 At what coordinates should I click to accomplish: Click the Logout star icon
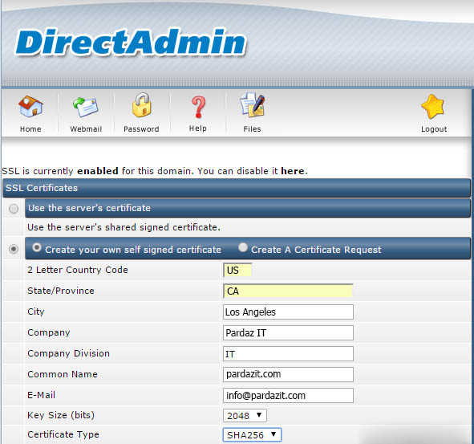433,106
